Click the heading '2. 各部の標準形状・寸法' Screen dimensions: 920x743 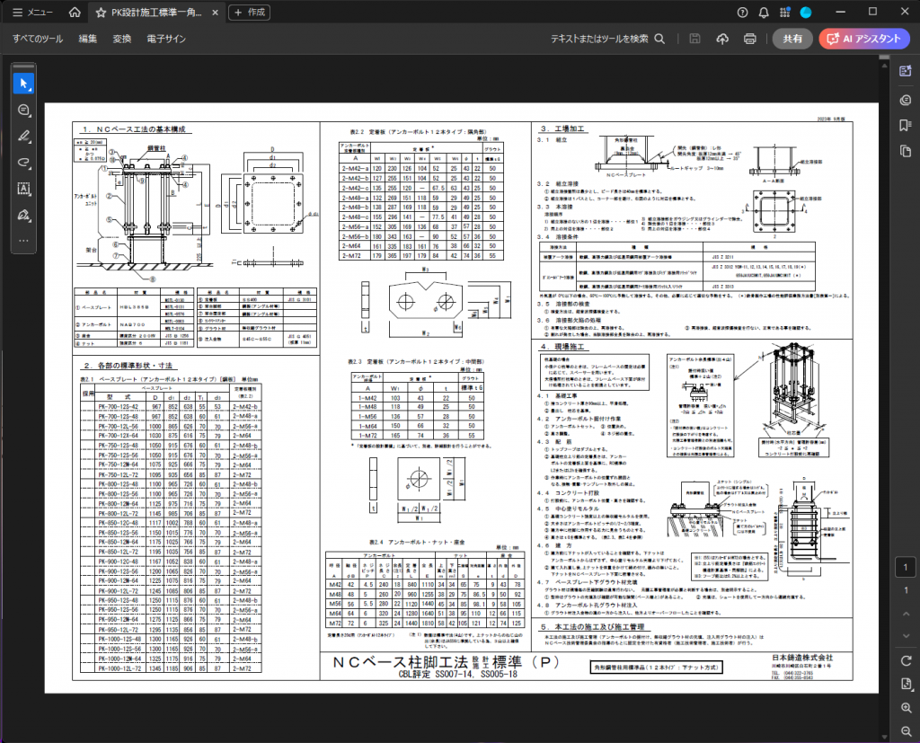(127, 366)
